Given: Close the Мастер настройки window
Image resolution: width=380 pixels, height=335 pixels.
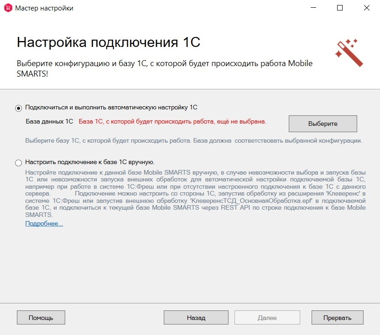Looking at the screenshot, I should click(x=367, y=8).
